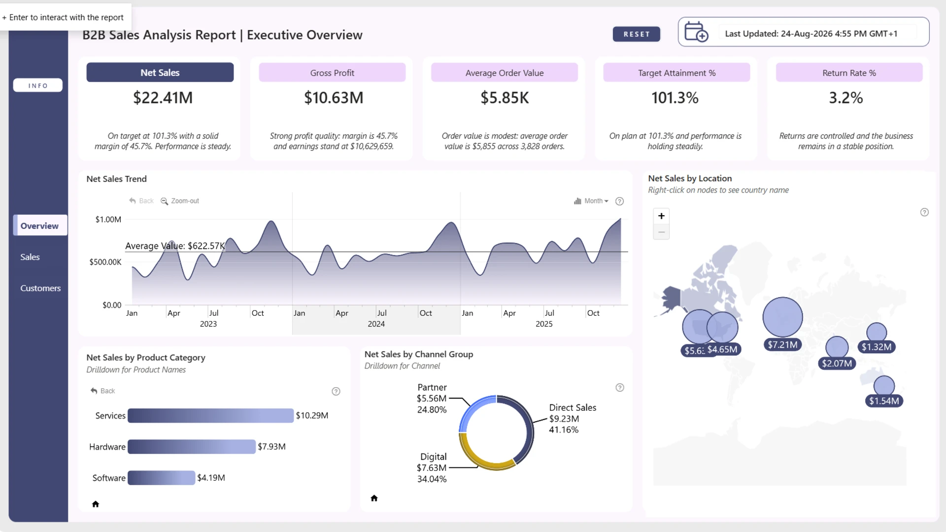Screen dimensions: 946x532
Task: Click the $10.63M Gross Profit value
Action: point(334,98)
